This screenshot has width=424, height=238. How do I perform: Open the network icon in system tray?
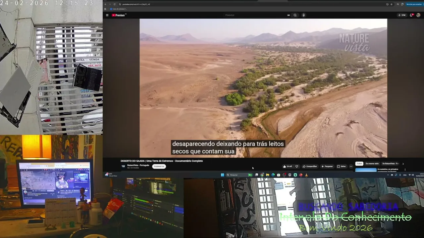click(x=409, y=175)
